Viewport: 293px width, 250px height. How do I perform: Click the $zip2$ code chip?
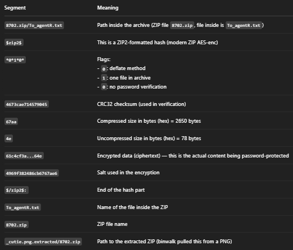pyautogui.click(x=14, y=43)
